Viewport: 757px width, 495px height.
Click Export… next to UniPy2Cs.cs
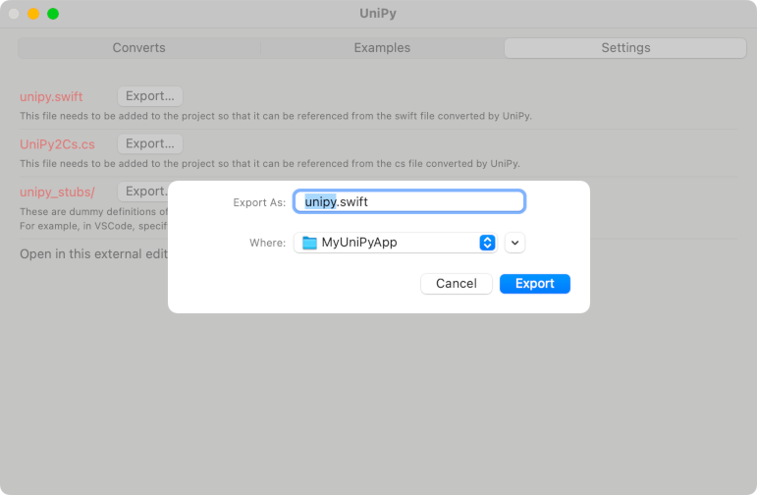click(x=150, y=144)
